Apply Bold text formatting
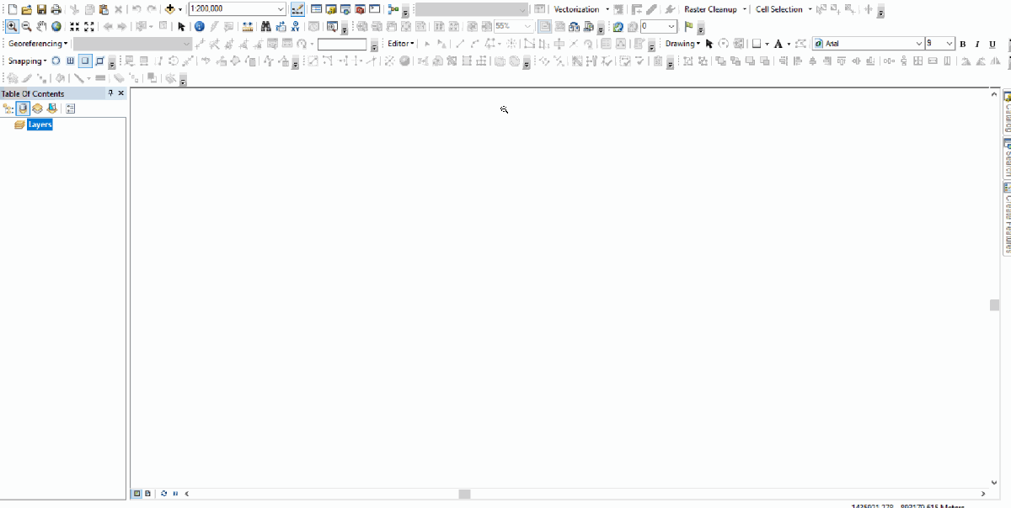 pyautogui.click(x=963, y=44)
